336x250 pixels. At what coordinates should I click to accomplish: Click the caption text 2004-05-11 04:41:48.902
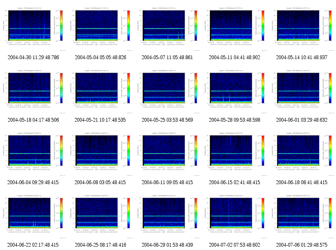point(234,57)
